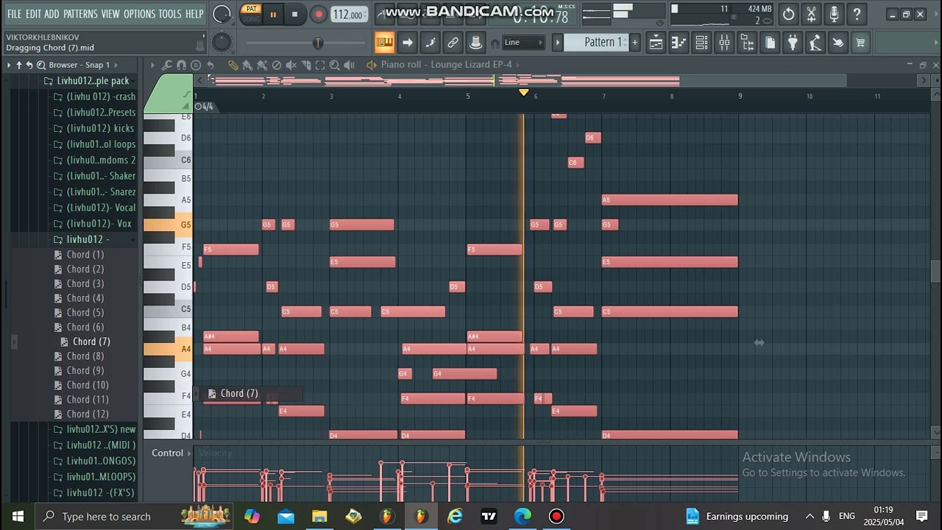
Task: Toggle the piano roll stamp circle icon
Action: coord(196,65)
